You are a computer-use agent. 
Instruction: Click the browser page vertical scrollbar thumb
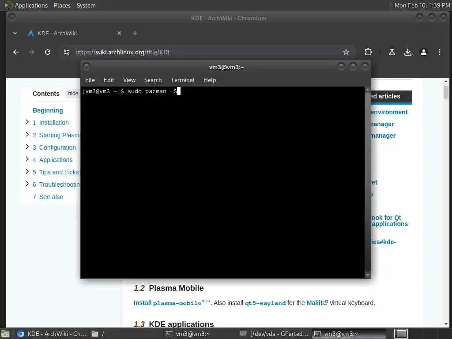click(x=446, y=92)
